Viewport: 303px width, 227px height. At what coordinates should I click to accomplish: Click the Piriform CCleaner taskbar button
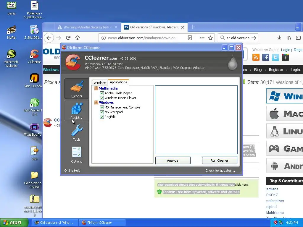pyautogui.click(x=102, y=223)
